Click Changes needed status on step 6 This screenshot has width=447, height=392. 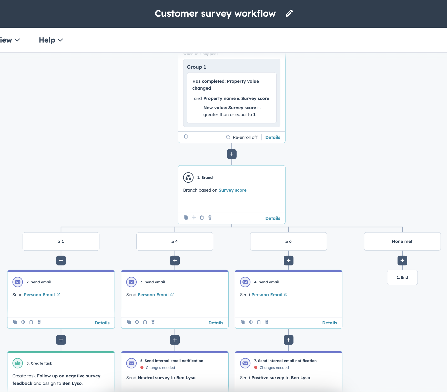pyautogui.click(x=160, y=367)
